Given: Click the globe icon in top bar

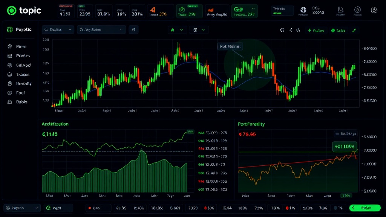Looking at the screenshot, I should point(303,10).
